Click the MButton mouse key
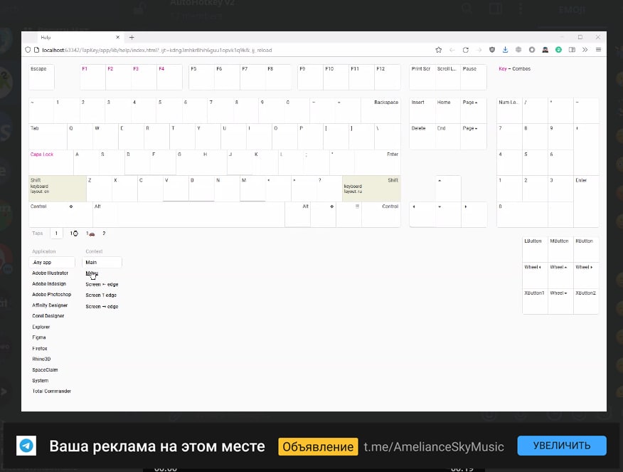This screenshot has height=472, width=623. tap(560, 249)
